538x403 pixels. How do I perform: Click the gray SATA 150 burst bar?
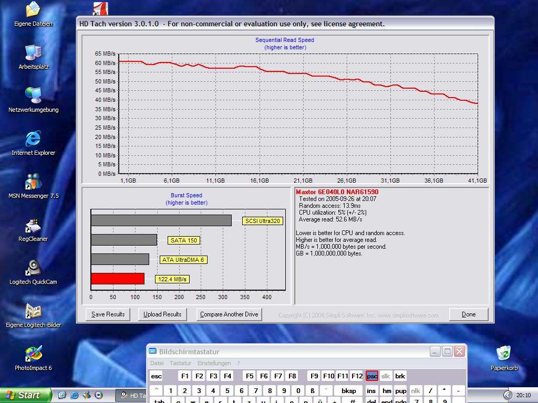point(124,240)
